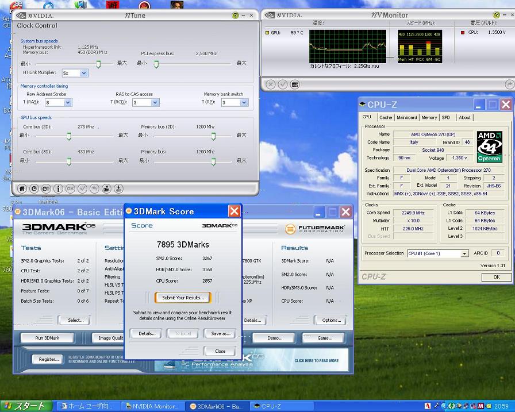Open the T (RCD) dropdown
This screenshot has width=515, height=412.
pyautogui.click(x=155, y=102)
